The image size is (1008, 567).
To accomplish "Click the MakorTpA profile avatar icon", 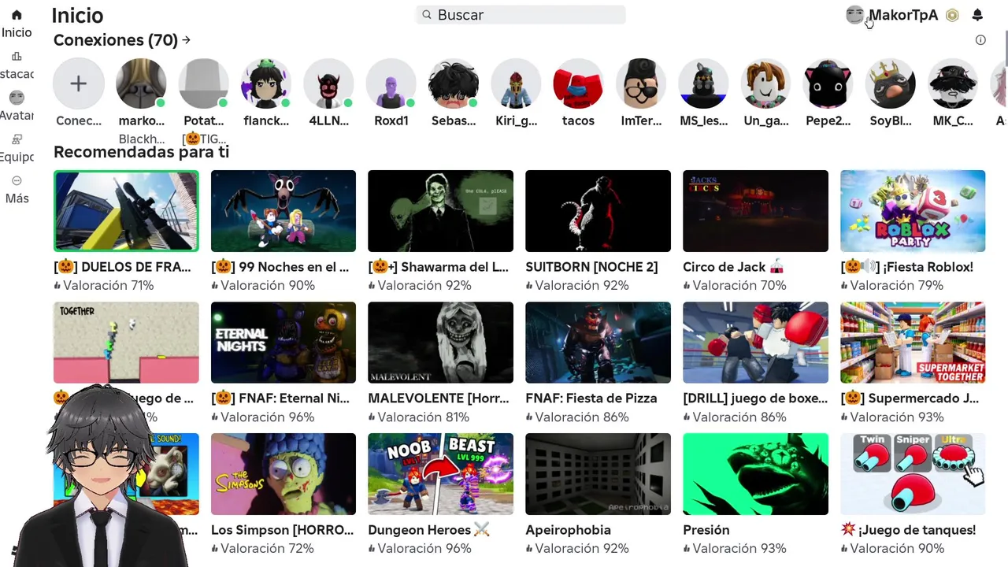I will [854, 15].
